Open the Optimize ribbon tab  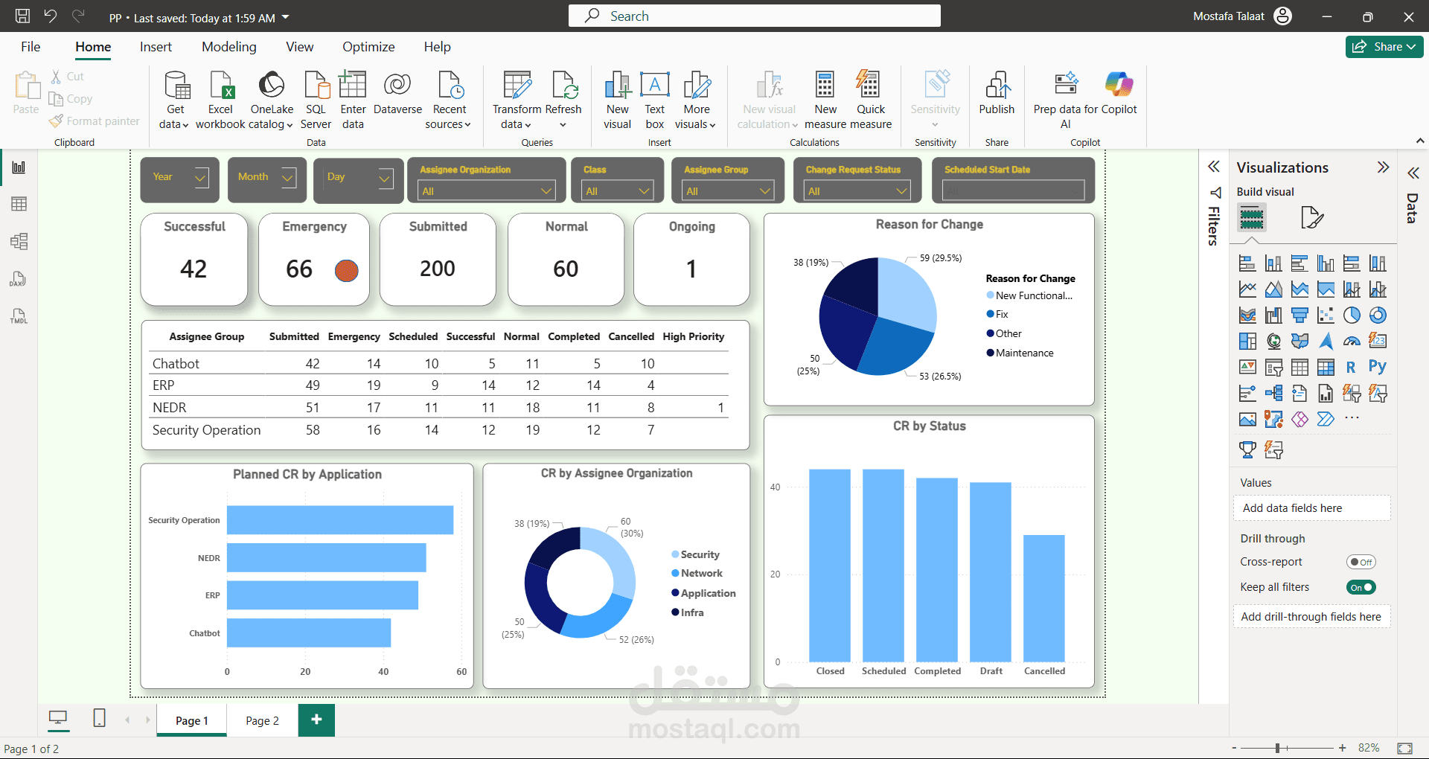(368, 47)
